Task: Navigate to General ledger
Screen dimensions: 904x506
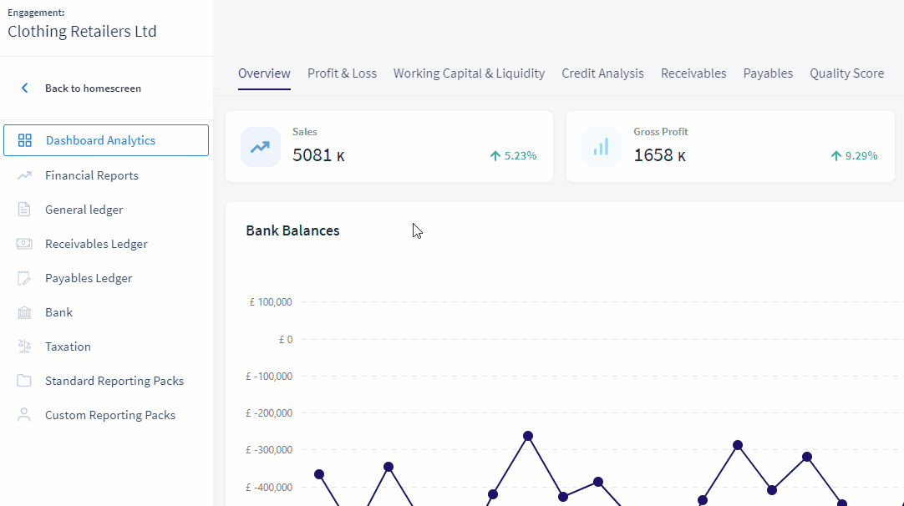Action: (84, 210)
